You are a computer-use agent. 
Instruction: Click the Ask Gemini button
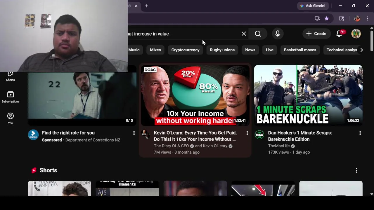point(313,6)
